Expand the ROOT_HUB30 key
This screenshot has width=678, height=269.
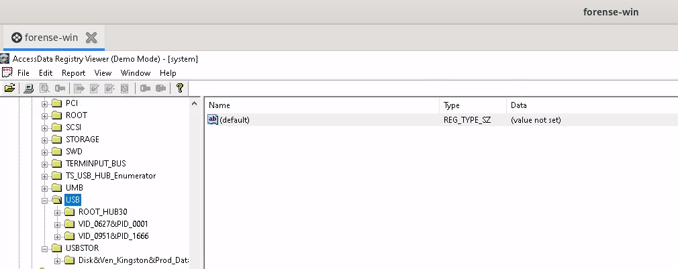point(57,213)
